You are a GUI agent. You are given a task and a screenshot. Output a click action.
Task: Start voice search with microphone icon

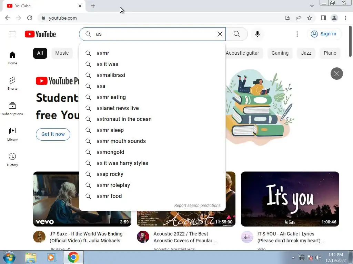(x=258, y=34)
